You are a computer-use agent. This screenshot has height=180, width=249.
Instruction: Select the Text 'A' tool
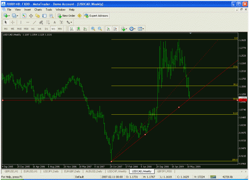tap(55, 22)
